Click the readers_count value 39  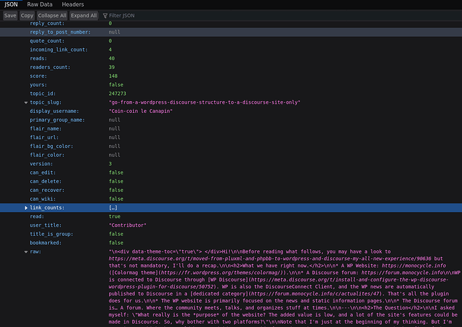click(x=112, y=68)
